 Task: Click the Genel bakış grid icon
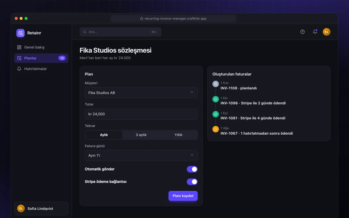click(x=19, y=47)
